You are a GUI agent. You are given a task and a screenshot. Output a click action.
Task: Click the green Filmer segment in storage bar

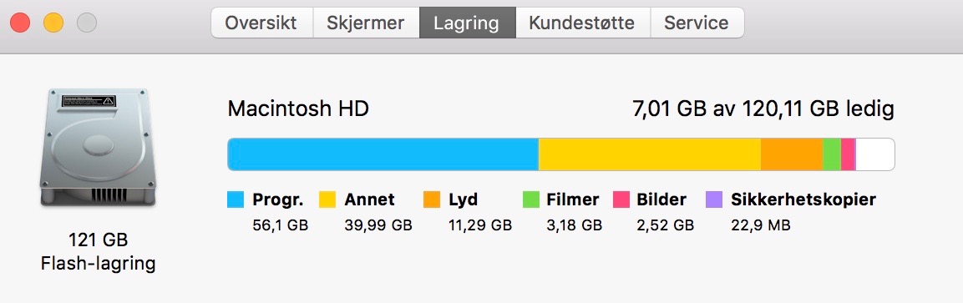pos(832,154)
